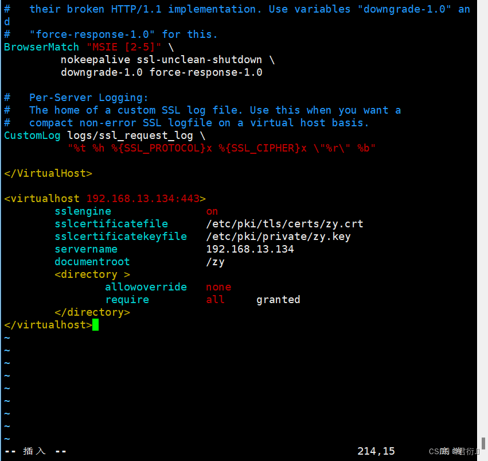Select the "MSIE [2-5]" string
Viewport: 488px width, 461px height.
(124, 47)
